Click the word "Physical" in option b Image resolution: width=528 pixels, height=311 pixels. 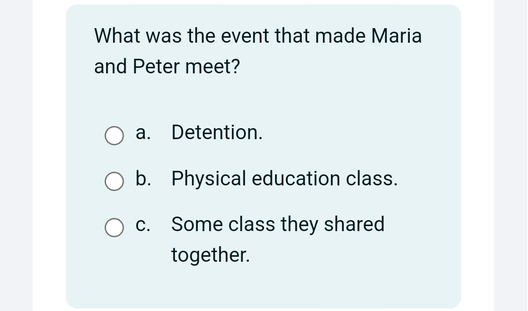(x=209, y=178)
